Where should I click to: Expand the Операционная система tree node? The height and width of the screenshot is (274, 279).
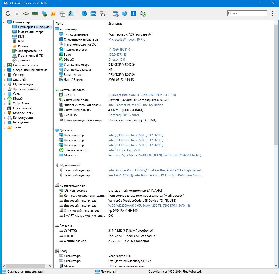point(5,70)
